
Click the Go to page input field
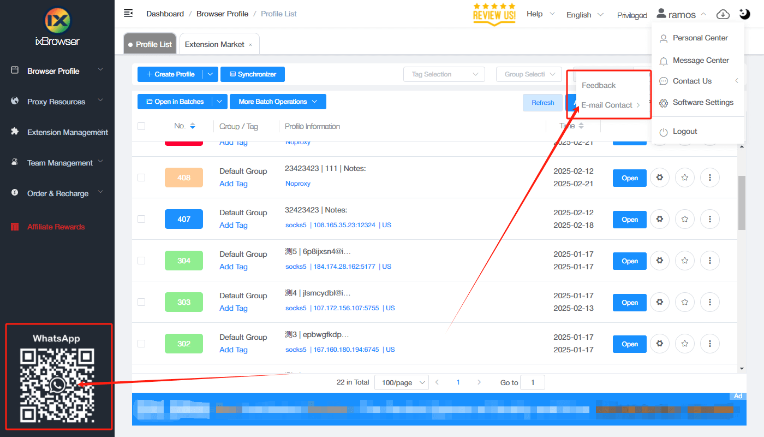point(532,382)
